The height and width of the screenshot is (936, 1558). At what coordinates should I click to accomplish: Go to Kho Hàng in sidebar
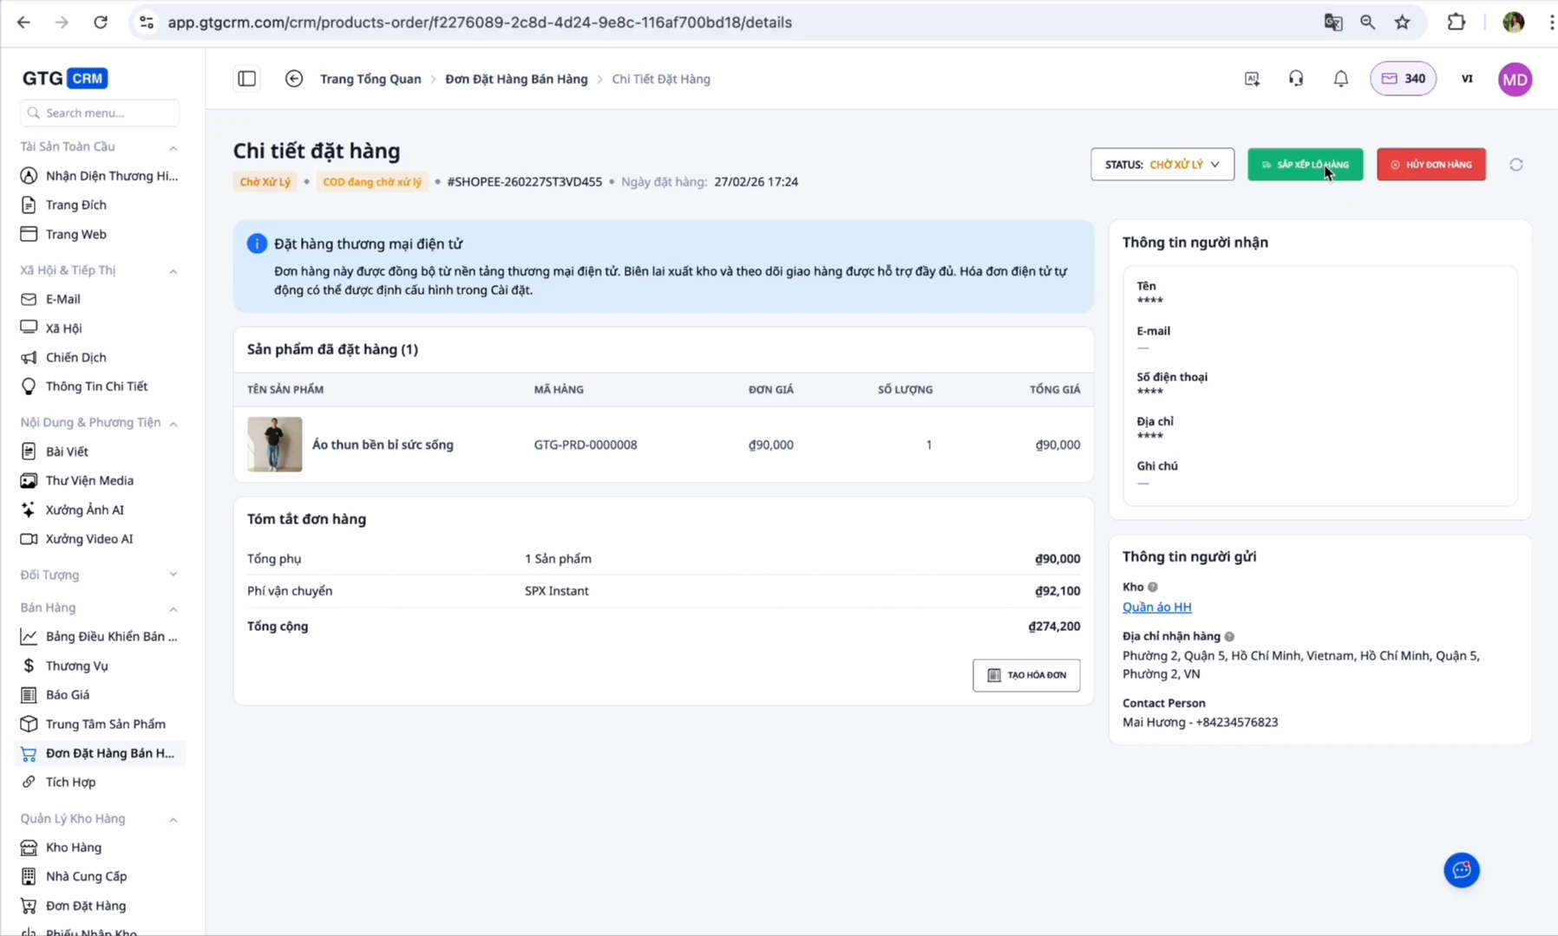point(74,848)
